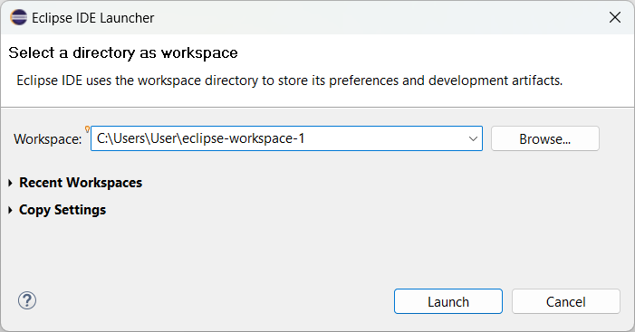The width and height of the screenshot is (635, 332).
Task: Click the 'Eclipse IDE Launcher' window title
Action: point(93,18)
